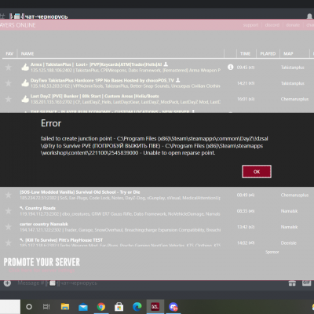The height and width of the screenshot is (314, 314).
Task: Click thumbs-up icon on DayTwo TakistanPlus server
Action: (25, 83)
